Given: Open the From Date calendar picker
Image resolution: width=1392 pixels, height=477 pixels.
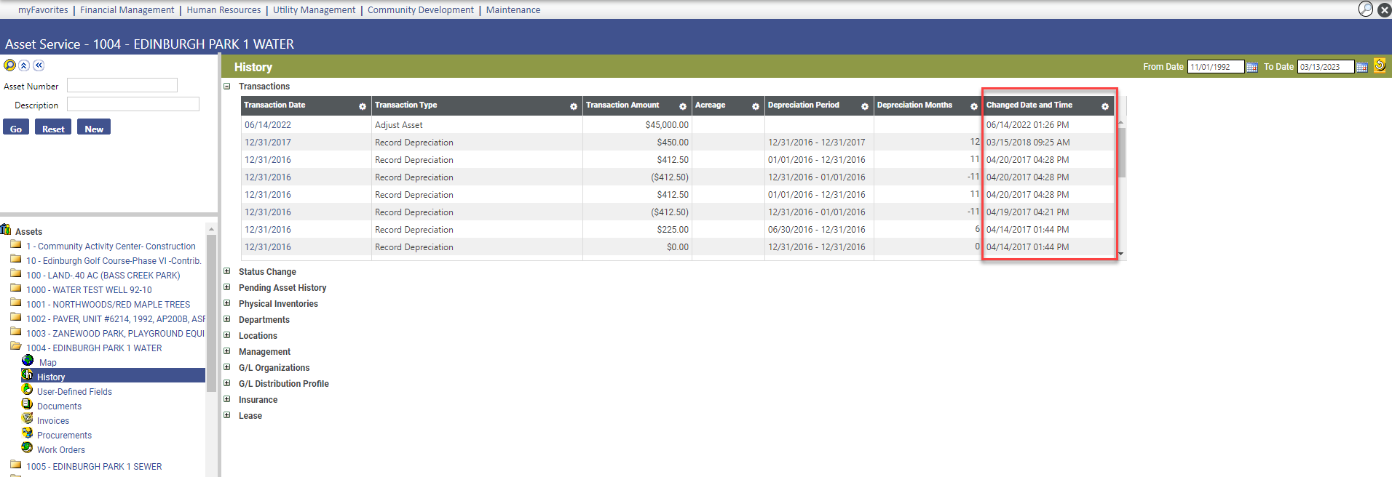Looking at the screenshot, I should click(x=1252, y=67).
